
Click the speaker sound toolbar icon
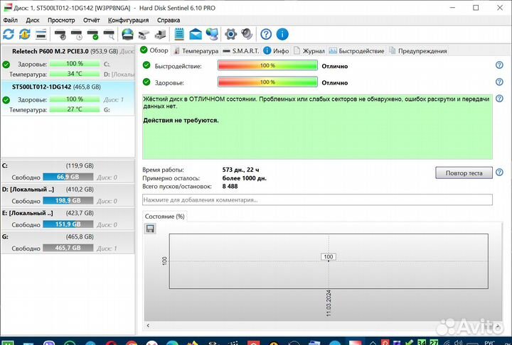click(x=247, y=34)
